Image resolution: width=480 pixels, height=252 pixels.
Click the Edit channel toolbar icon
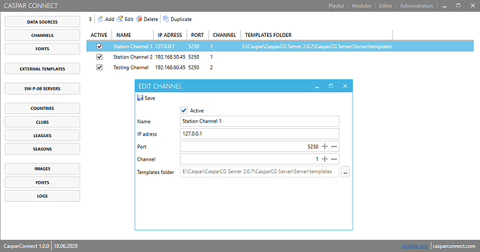click(120, 19)
